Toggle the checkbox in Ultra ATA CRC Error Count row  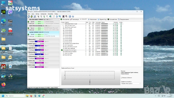121,47
